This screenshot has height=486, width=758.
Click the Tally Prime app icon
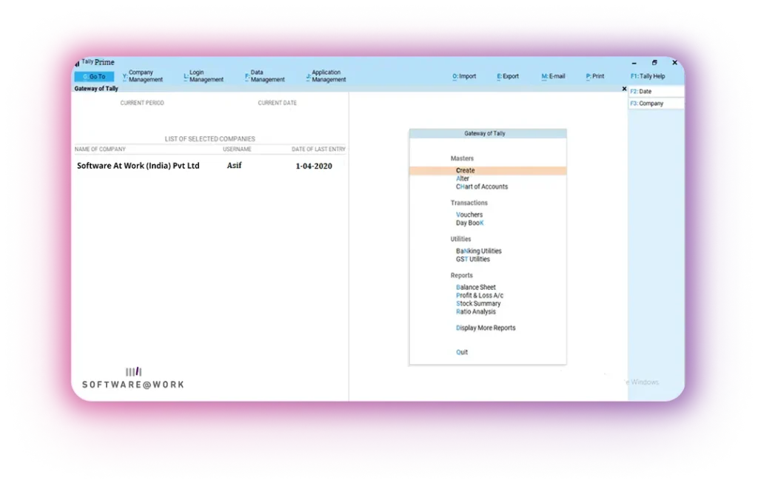pyautogui.click(x=77, y=64)
